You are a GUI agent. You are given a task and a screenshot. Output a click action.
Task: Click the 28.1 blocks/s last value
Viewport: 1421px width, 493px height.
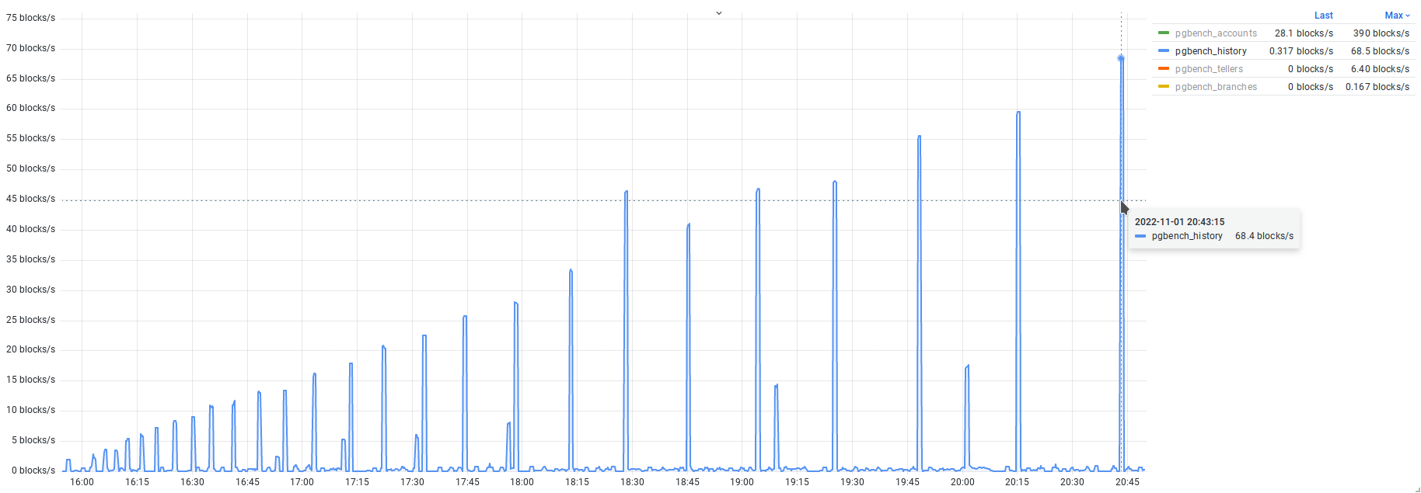tap(1304, 33)
